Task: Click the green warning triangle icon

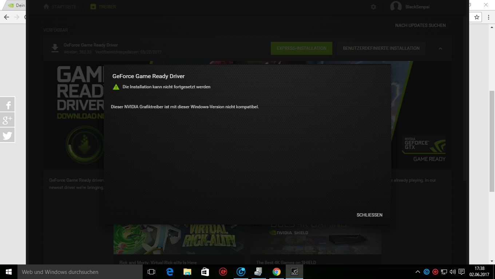Action: pos(116,87)
